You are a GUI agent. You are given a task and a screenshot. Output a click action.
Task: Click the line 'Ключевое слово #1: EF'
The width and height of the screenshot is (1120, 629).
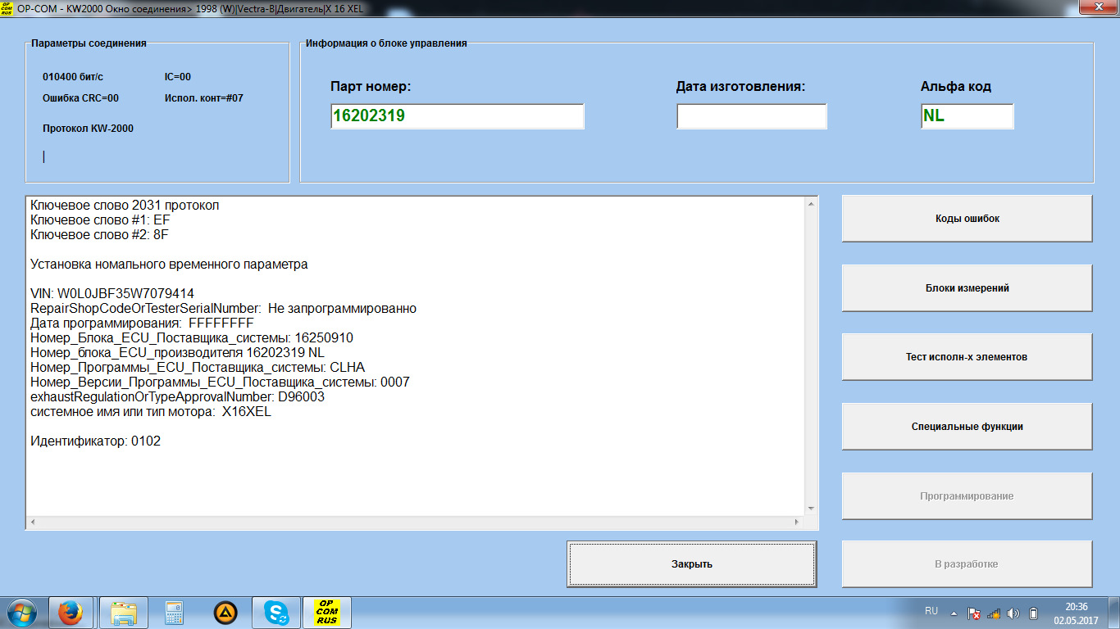point(100,219)
